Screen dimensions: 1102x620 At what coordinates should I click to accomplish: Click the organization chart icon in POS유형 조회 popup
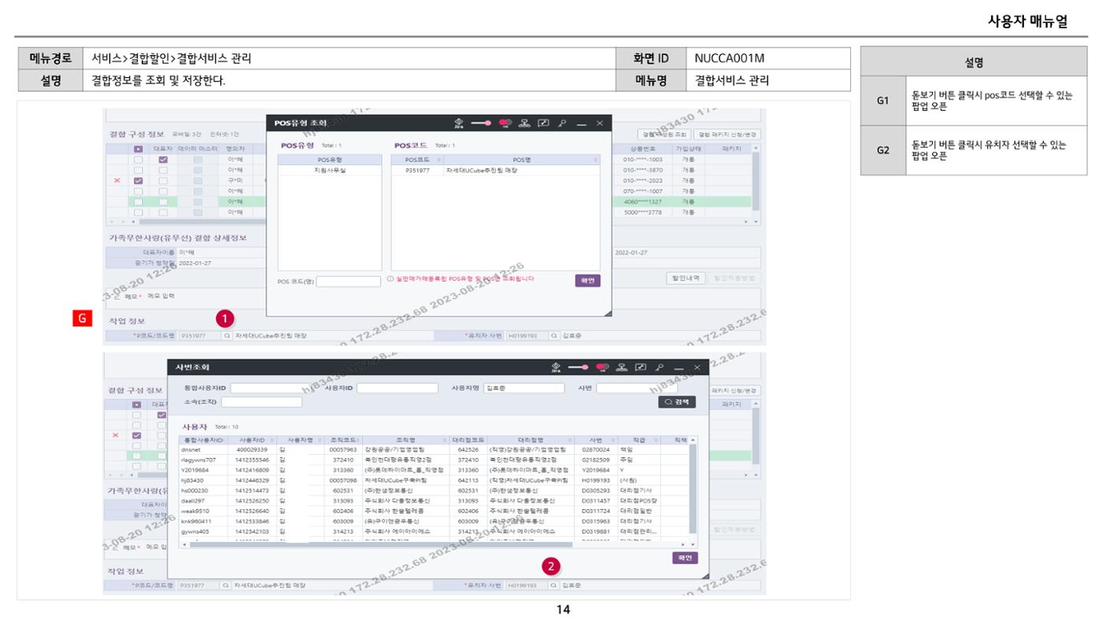click(x=525, y=124)
